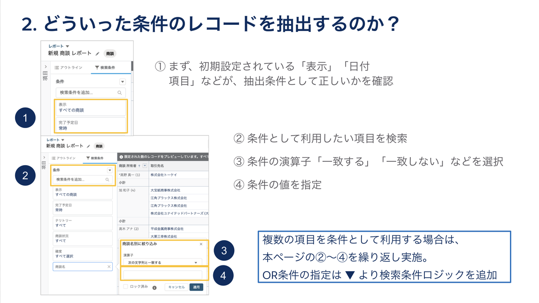Click the 演算子 label in the popup
Screen dimensions: 539x303
point(128,255)
